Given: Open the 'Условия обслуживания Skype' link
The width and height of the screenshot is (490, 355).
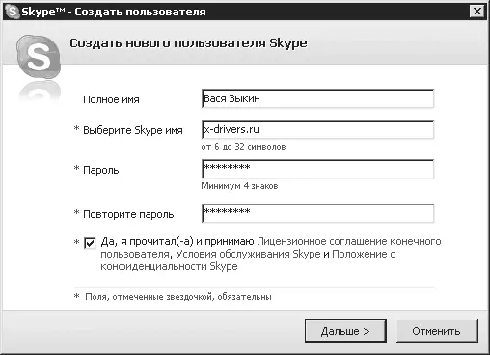Looking at the screenshot, I should (248, 254).
